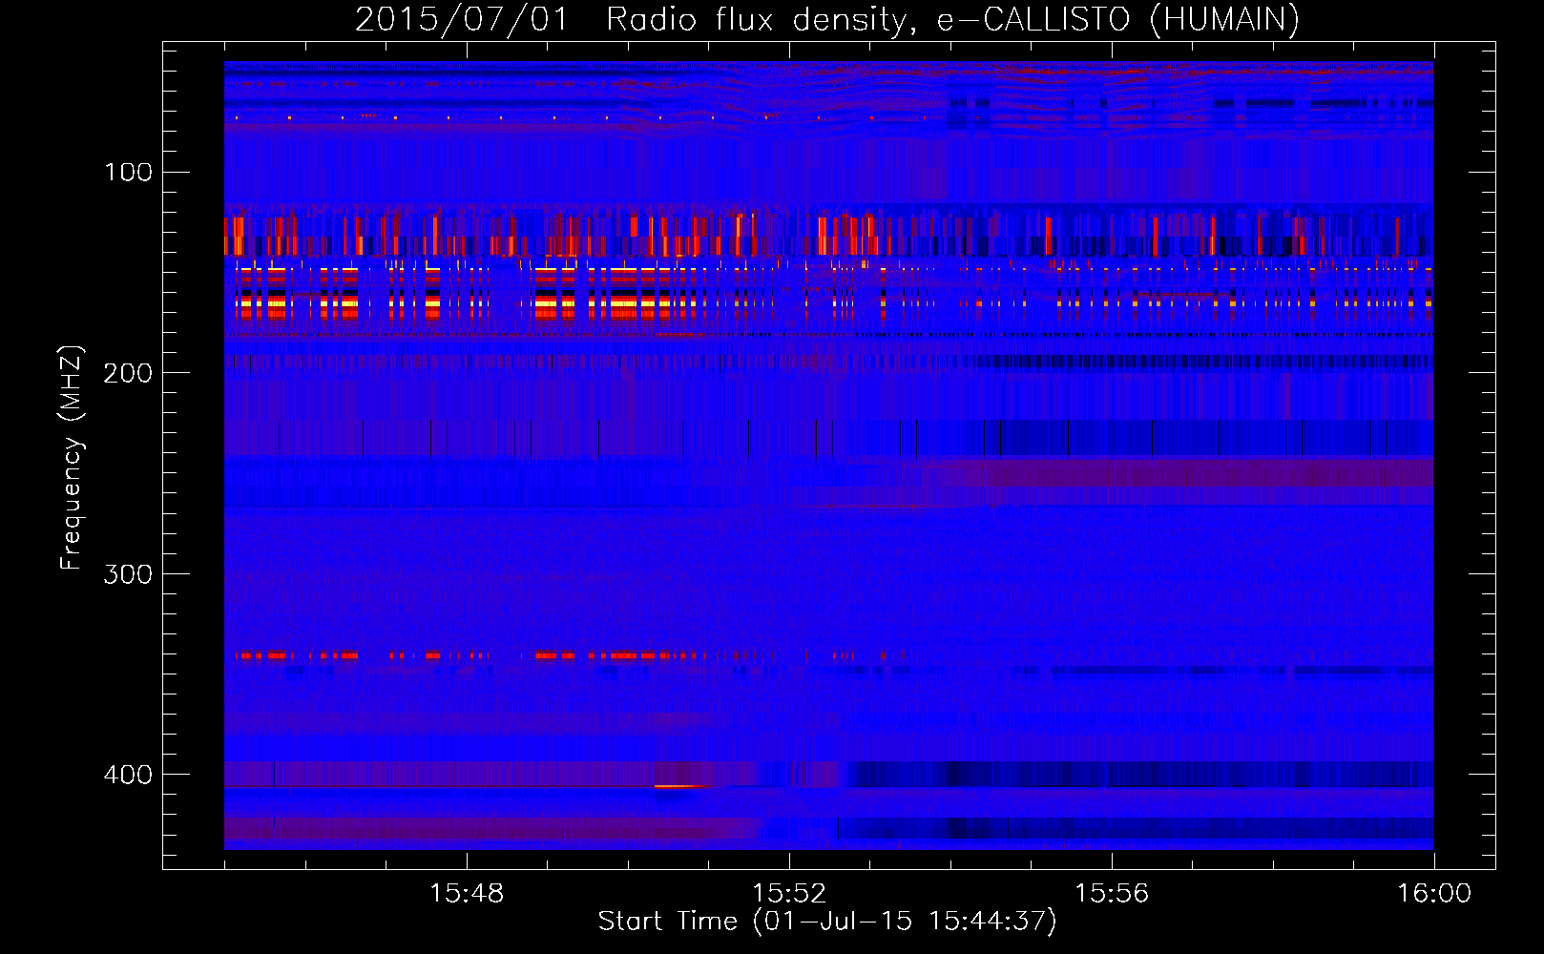This screenshot has width=1544, height=954.
Task: Click the "200" frequency tick label
Action: [128, 373]
